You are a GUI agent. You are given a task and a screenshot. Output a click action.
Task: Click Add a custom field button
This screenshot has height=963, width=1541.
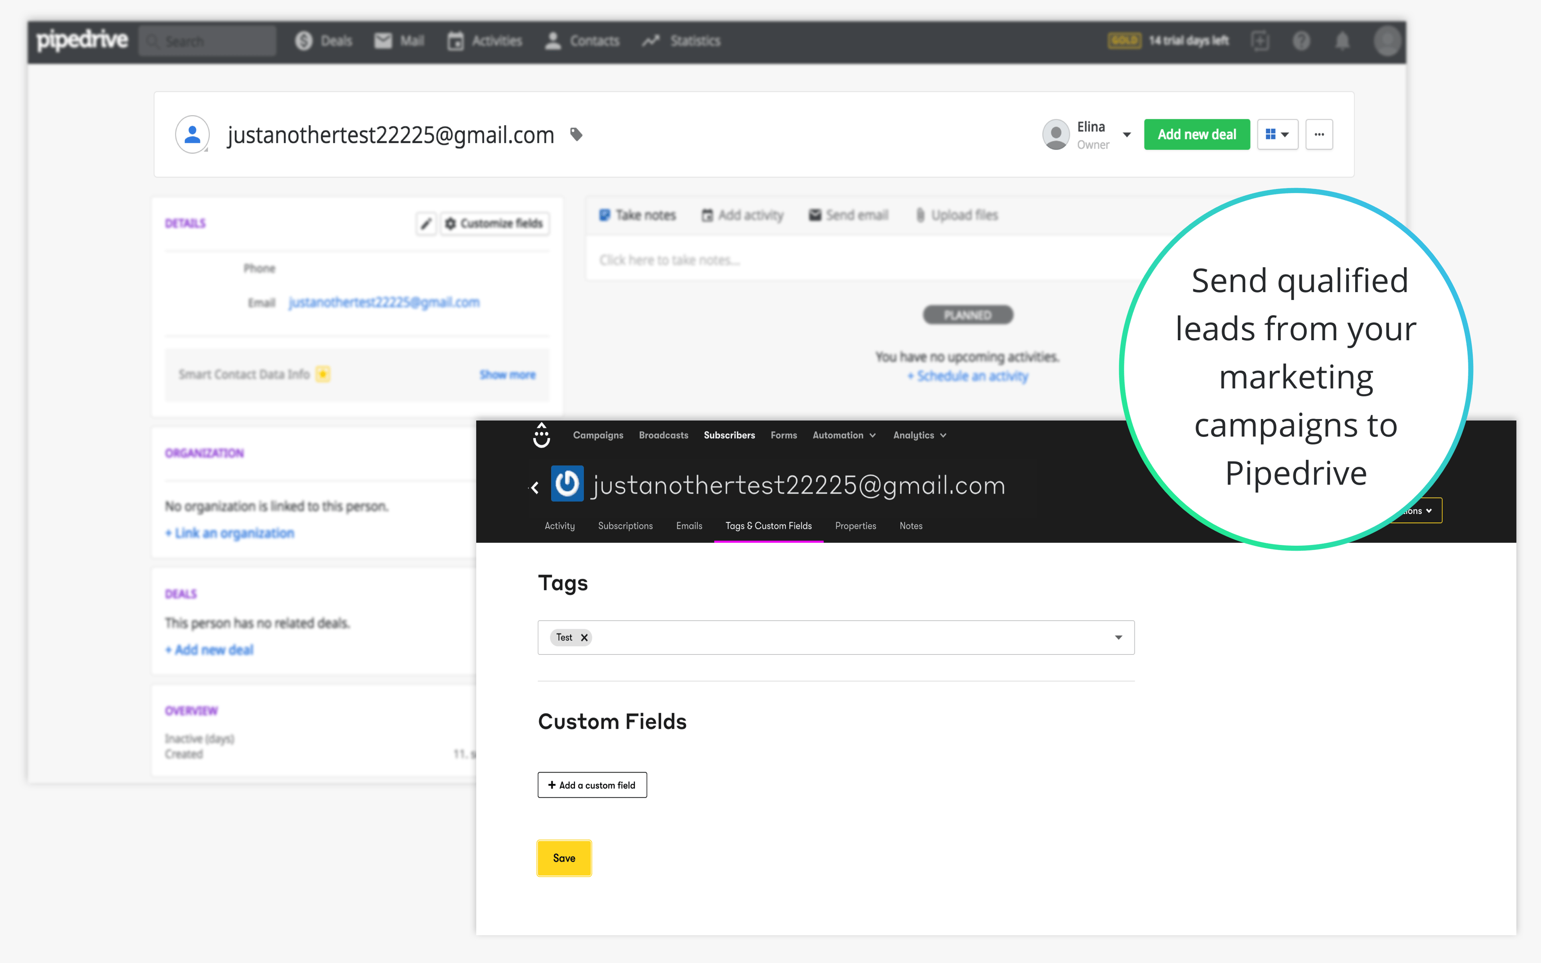(x=592, y=785)
